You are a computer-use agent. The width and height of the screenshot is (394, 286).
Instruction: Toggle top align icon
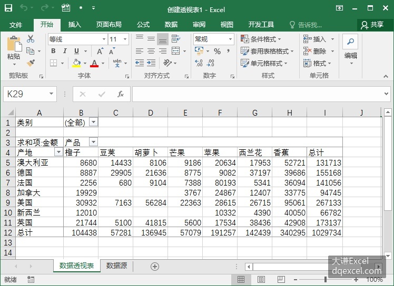140,38
